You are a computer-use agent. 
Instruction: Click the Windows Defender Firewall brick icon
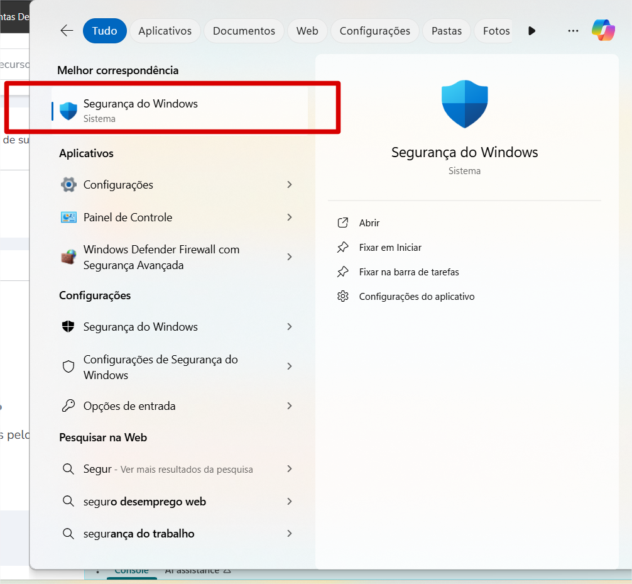coord(68,257)
